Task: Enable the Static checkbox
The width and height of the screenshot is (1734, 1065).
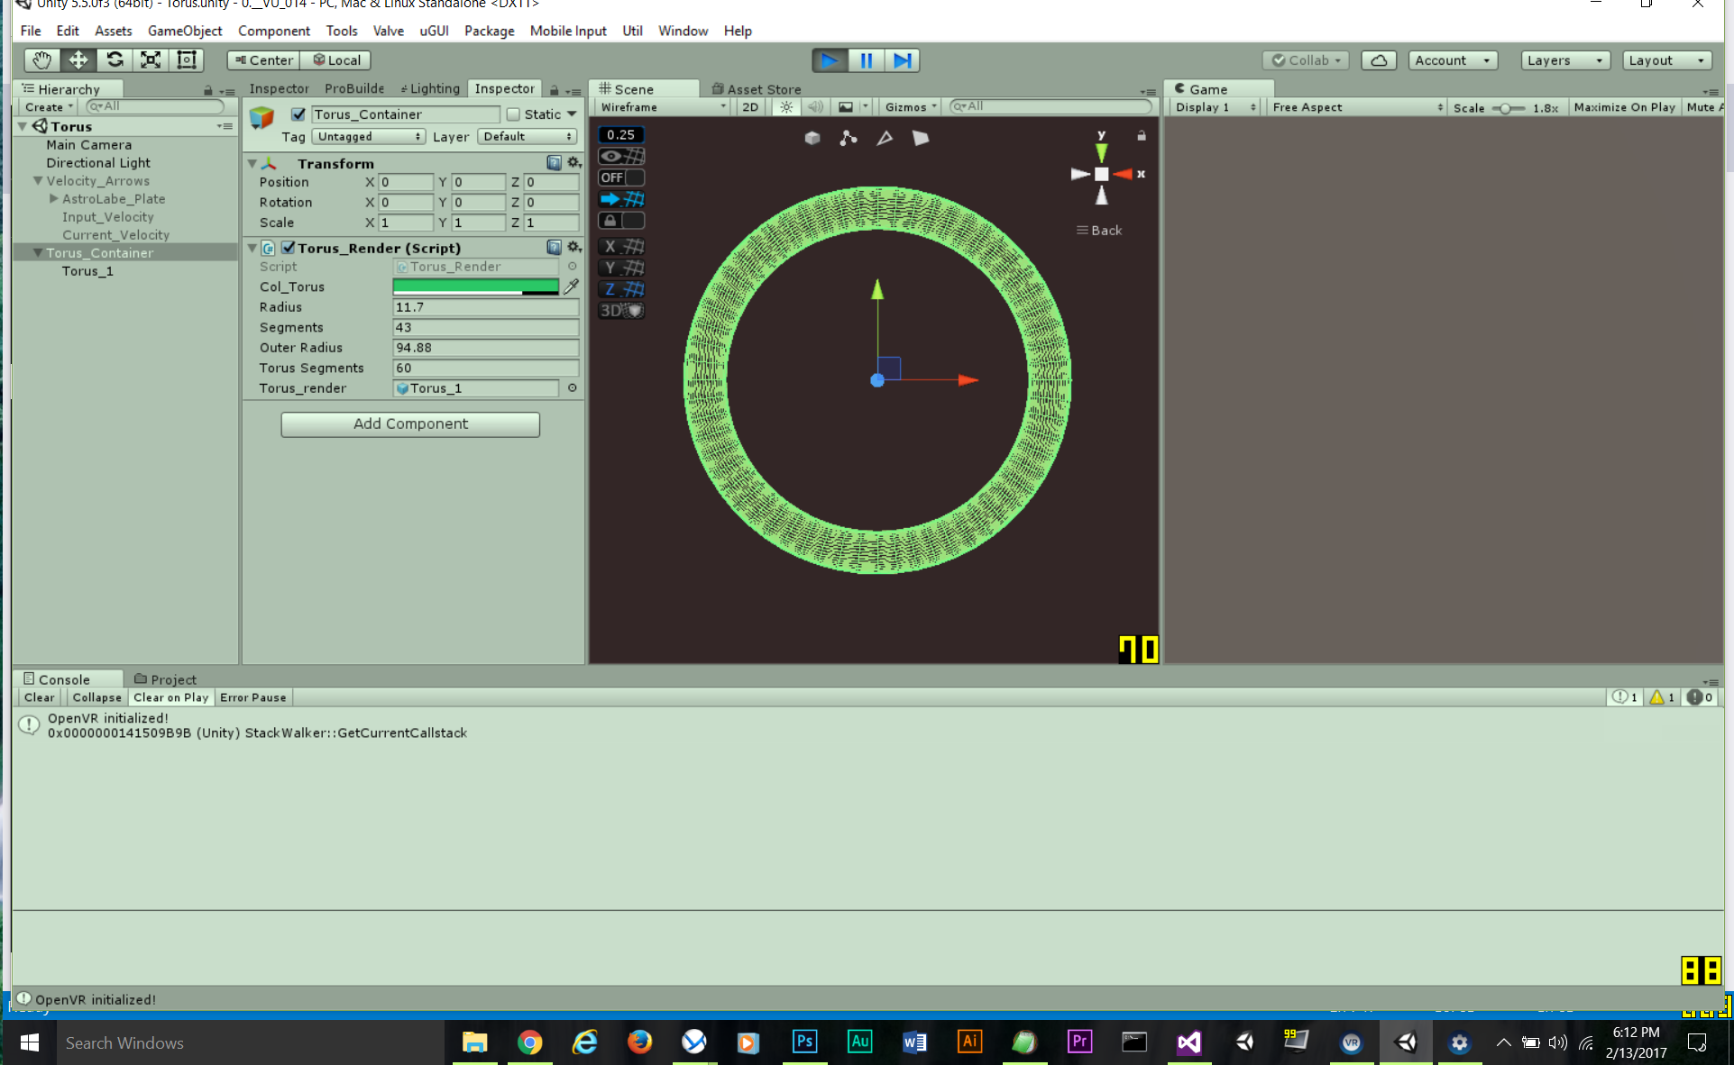Action: [513, 114]
